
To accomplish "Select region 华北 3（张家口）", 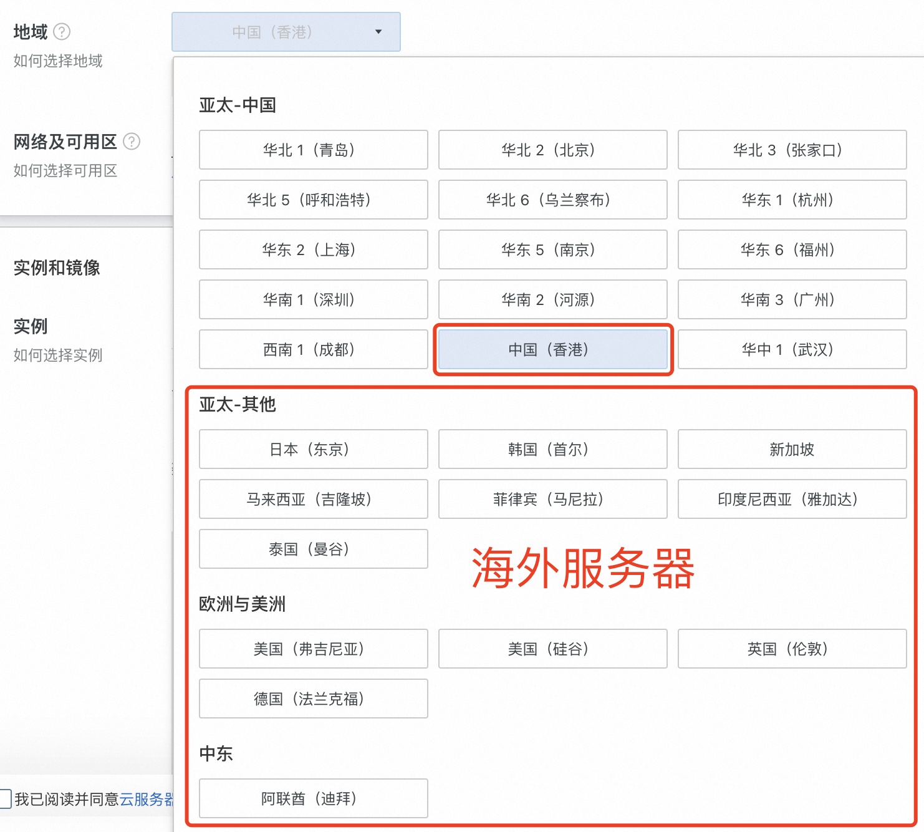I will tap(792, 150).
